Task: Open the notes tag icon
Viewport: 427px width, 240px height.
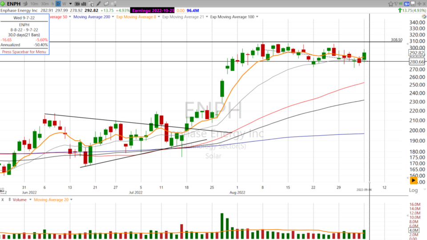Action: coord(106,4)
